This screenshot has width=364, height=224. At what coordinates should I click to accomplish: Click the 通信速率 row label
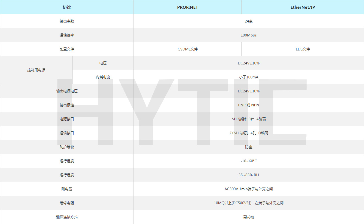[x=67, y=35]
